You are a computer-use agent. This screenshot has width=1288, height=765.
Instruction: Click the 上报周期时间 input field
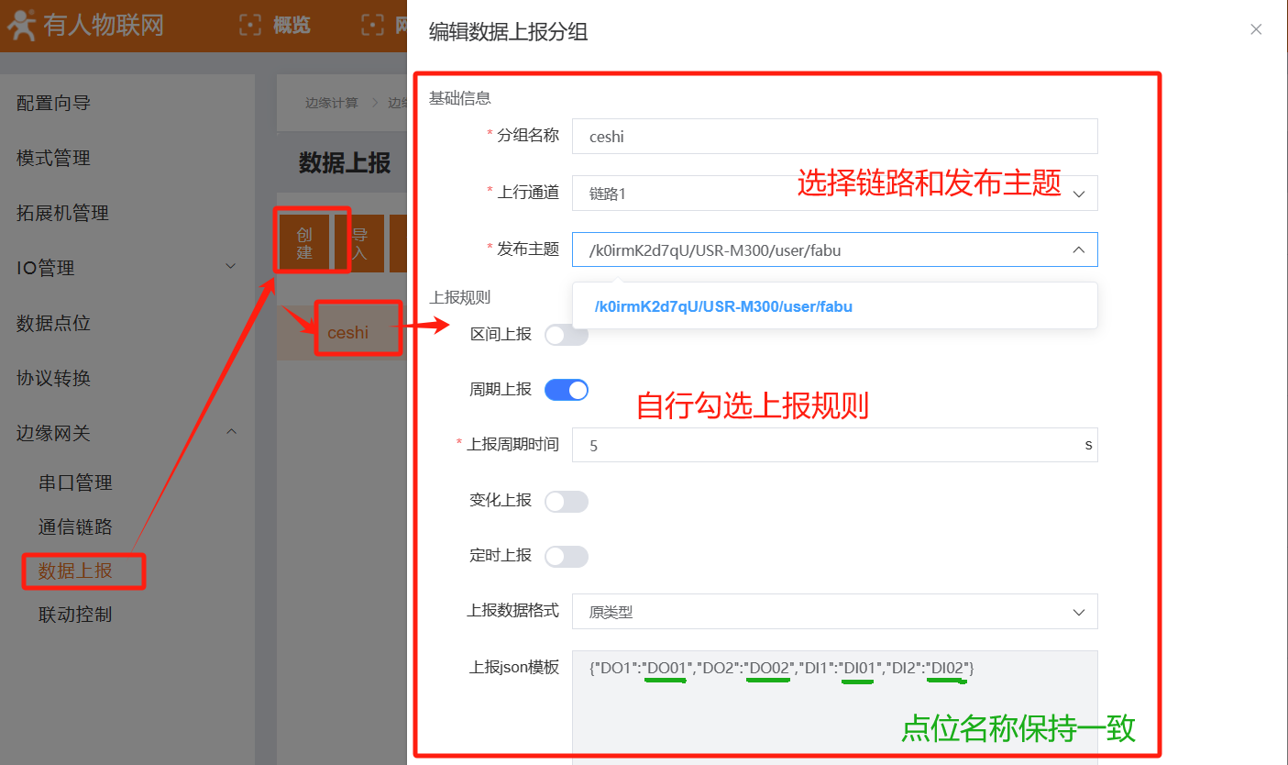[x=825, y=445]
